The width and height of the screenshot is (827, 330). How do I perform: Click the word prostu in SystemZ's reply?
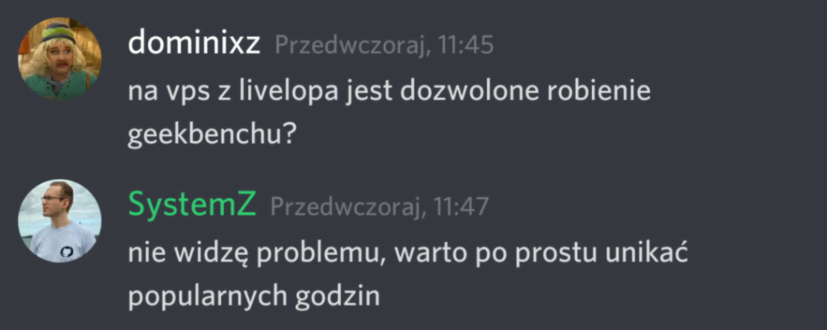coord(556,254)
